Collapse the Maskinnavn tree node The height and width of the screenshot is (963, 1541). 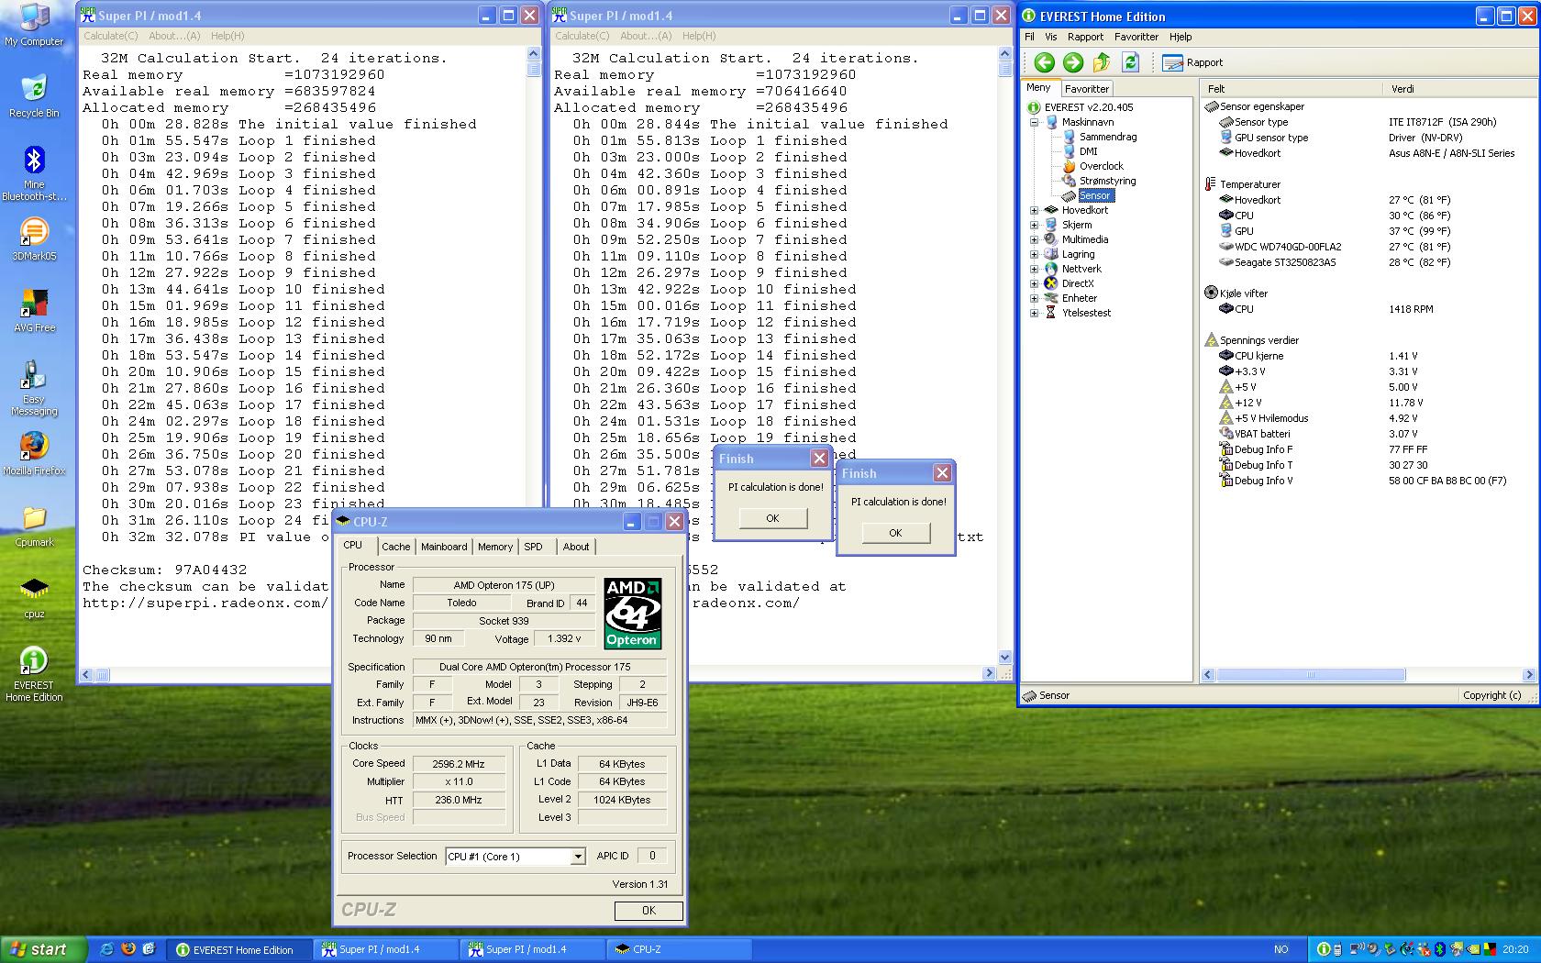[x=1034, y=122]
